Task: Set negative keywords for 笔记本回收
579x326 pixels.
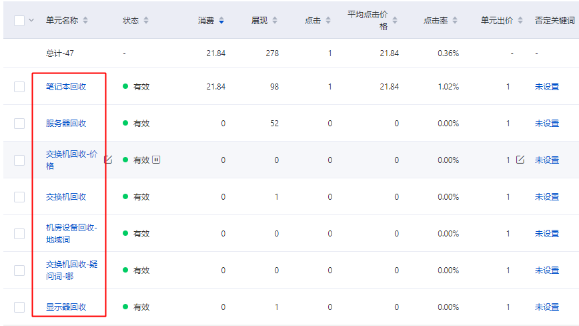Action: click(x=547, y=87)
